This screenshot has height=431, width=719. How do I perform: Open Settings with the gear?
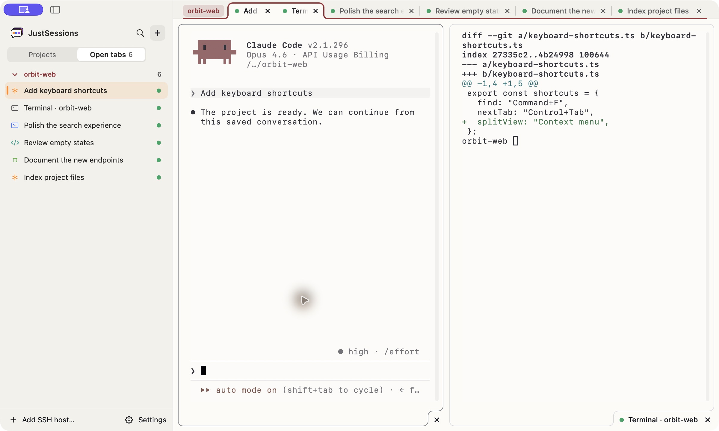pos(146,420)
